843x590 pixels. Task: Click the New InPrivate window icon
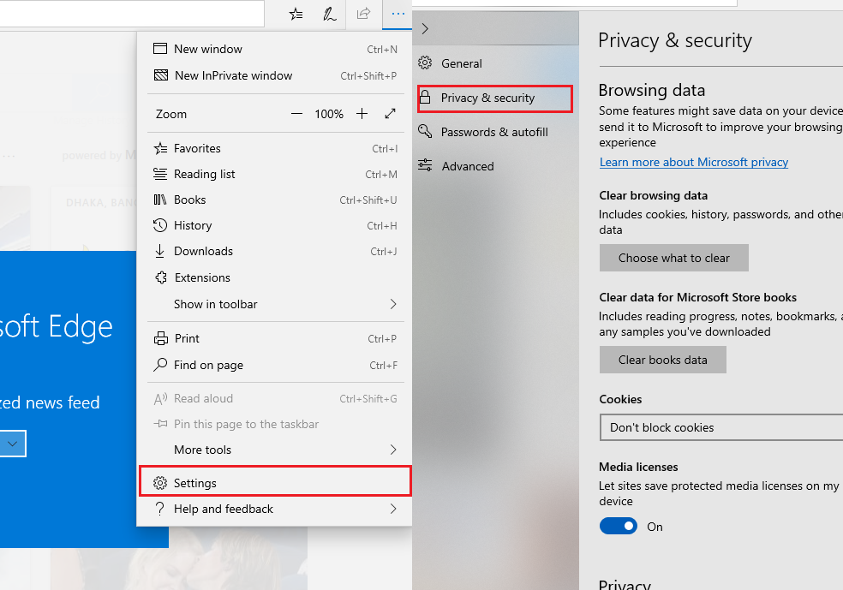161,75
